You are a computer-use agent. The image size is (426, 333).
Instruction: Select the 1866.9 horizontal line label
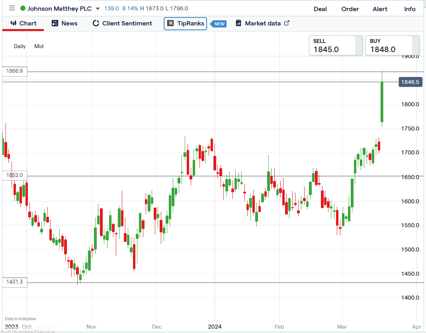(15, 71)
